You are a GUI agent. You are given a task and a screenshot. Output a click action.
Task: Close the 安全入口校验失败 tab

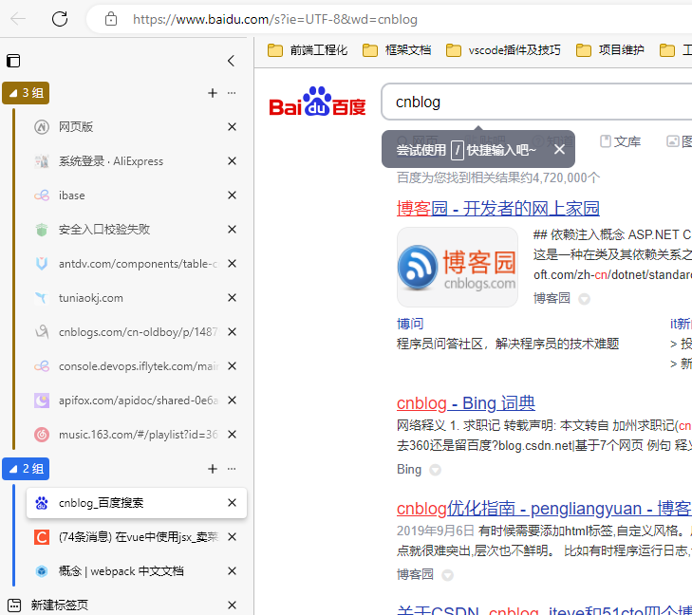(x=232, y=230)
